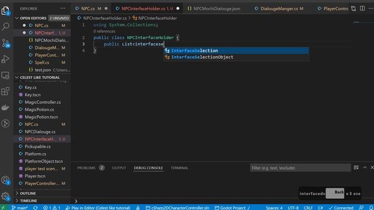Collapse the CELEST LIKE TUTORIAL folder section

(42, 78)
